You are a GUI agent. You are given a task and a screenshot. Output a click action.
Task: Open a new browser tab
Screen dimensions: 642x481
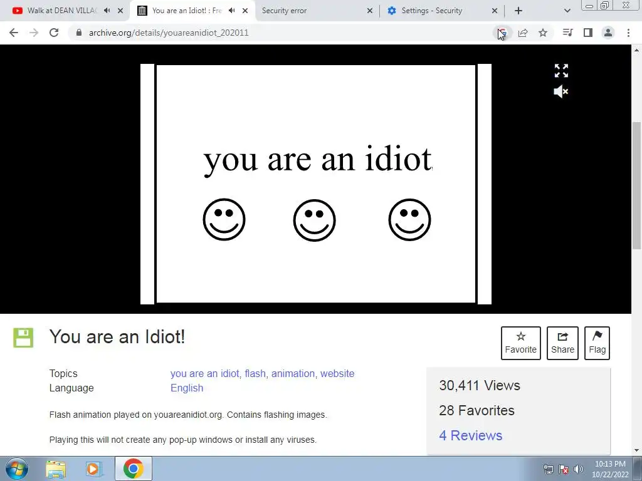coord(518,11)
